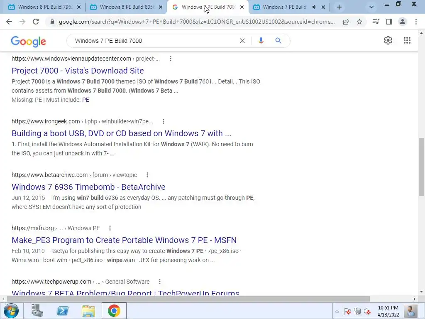This screenshot has height=319, width=425.
Task: Click the scroll down arrow
Action: tap(421, 292)
